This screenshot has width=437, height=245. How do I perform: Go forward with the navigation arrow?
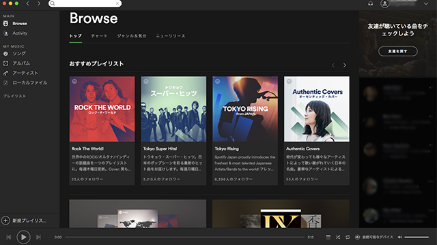(39, 3)
